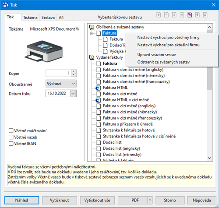Enable the Včetně zaúčtování checkbox

(x=11, y=130)
